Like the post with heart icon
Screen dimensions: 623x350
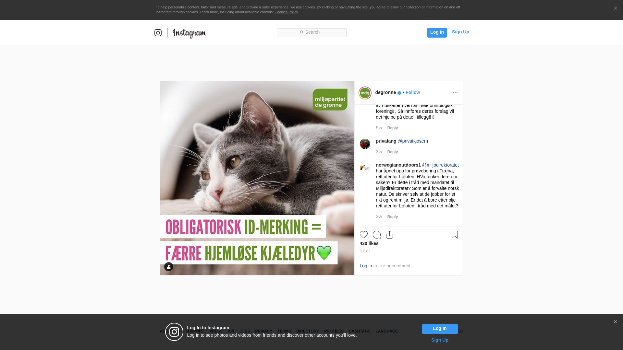click(363, 235)
